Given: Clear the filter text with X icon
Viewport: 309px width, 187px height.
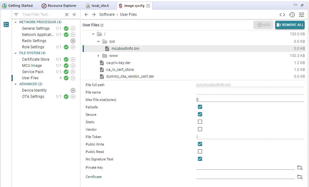Looking at the screenshot, I should [x=66, y=15].
